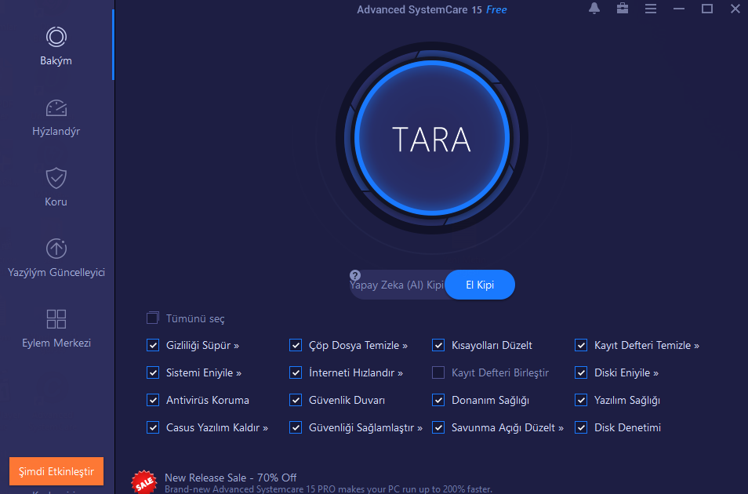
Task: Uncheck Antivirüs Koruma checkbox
Action: point(153,400)
